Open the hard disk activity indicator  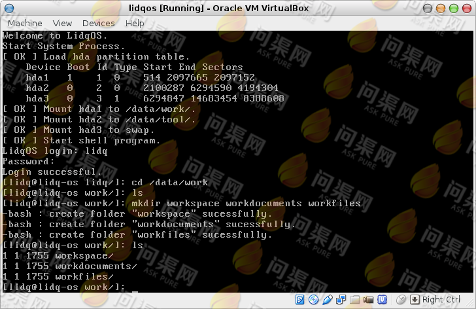tap(299, 300)
